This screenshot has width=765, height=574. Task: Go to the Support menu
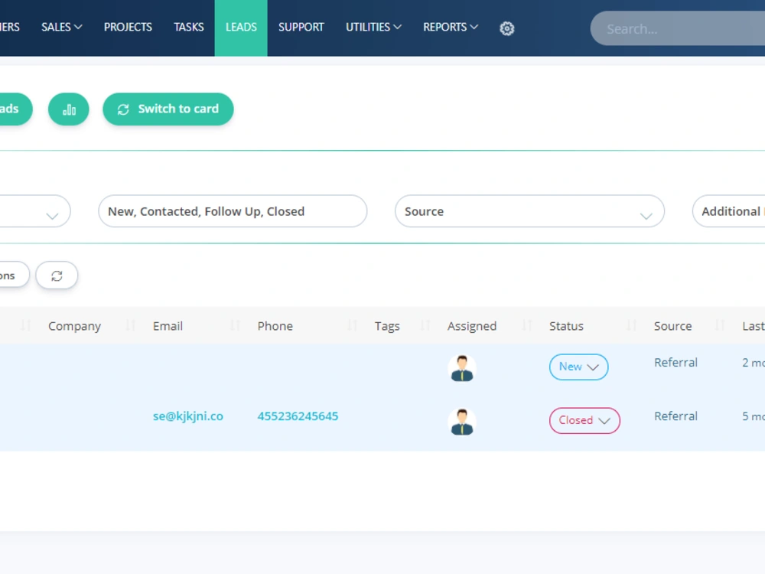pos(301,28)
